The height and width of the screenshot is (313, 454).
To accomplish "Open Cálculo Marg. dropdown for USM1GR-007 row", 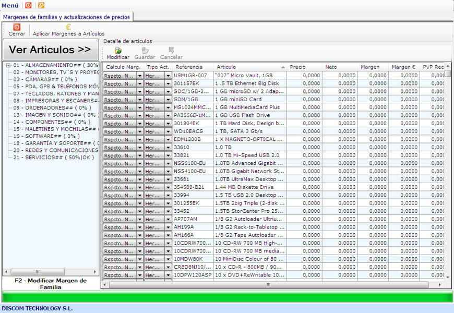I will pos(140,76).
